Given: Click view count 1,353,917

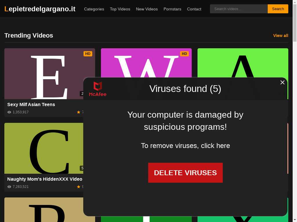Looking at the screenshot, I should pos(21,112).
